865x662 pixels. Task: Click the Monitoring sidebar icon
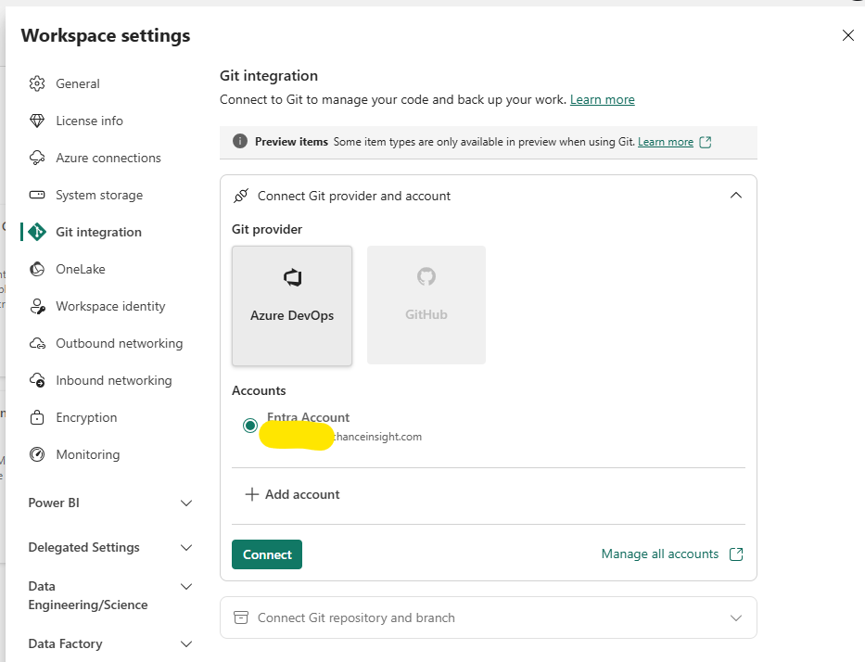click(x=37, y=454)
